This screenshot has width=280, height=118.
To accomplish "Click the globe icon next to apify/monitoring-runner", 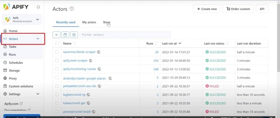I will pyautogui.click(x=99, y=69).
